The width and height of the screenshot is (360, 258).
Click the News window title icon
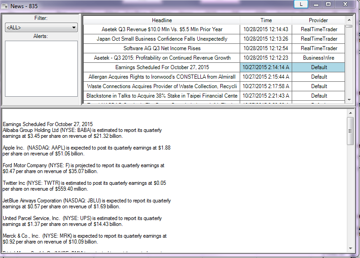tap(5, 6)
